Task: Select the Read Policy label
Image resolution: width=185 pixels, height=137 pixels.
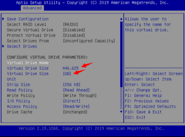Action: coord(20,90)
